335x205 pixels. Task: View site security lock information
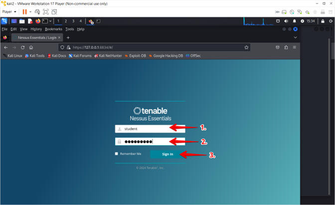coord(69,47)
